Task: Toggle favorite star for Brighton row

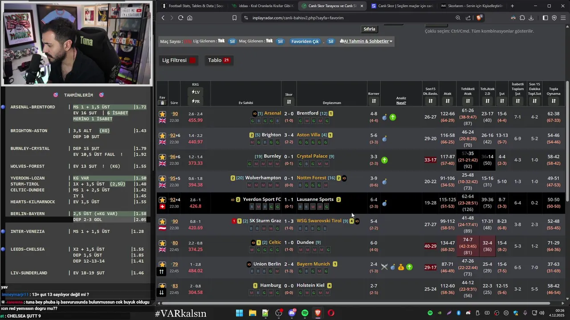Action: [162, 136]
